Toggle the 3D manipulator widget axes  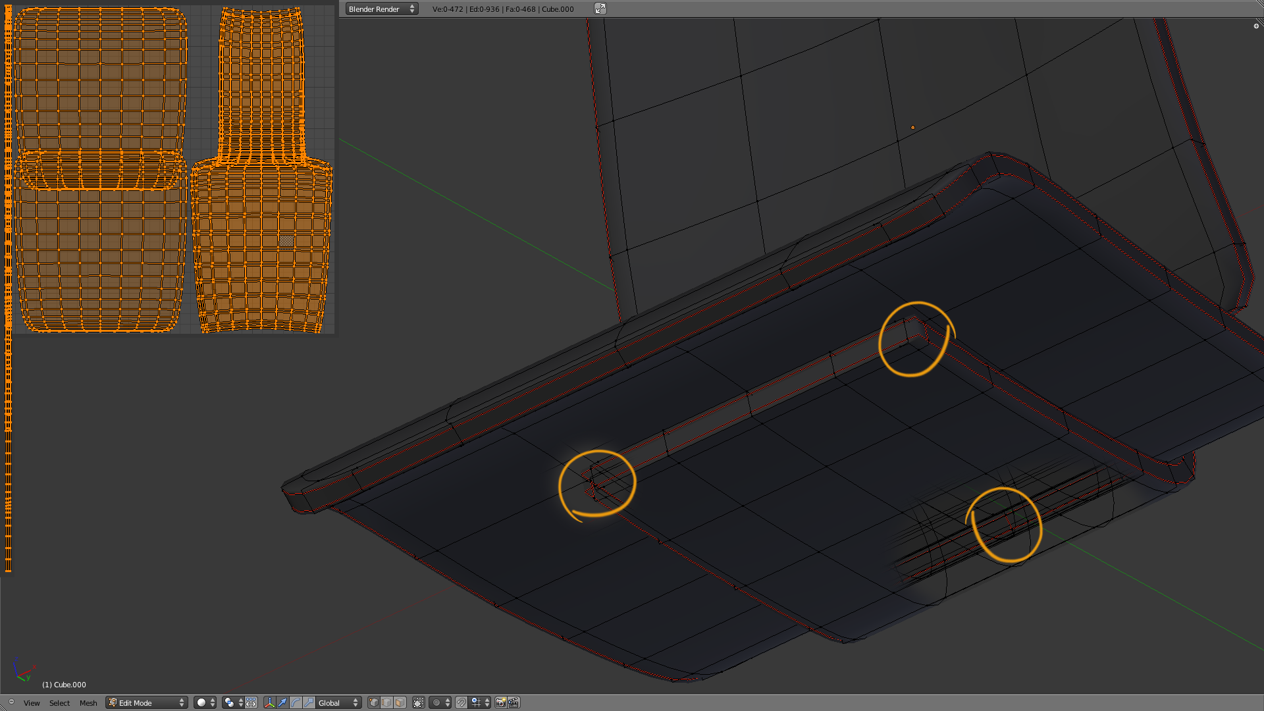pyautogui.click(x=269, y=703)
